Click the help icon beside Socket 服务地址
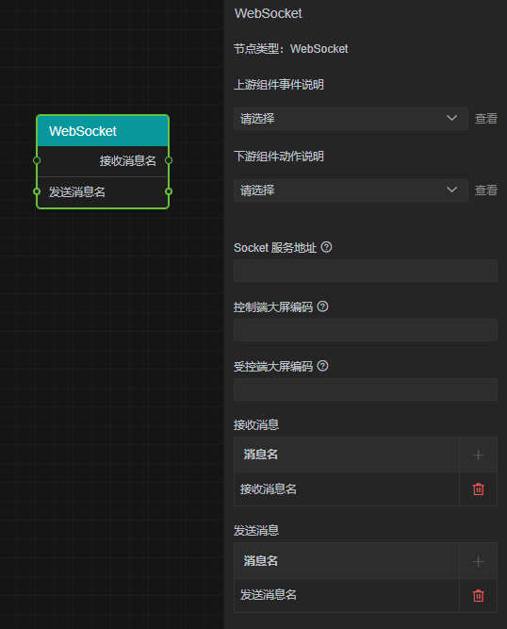 coord(327,247)
